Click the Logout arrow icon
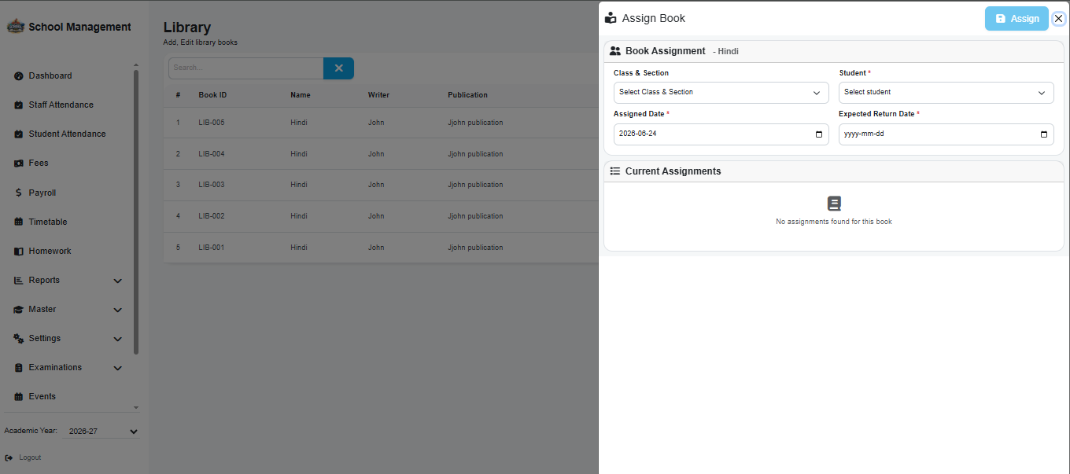 [x=9, y=457]
